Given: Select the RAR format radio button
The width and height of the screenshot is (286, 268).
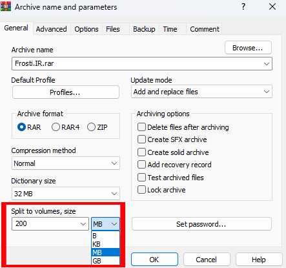Looking at the screenshot, I should click(21, 127).
